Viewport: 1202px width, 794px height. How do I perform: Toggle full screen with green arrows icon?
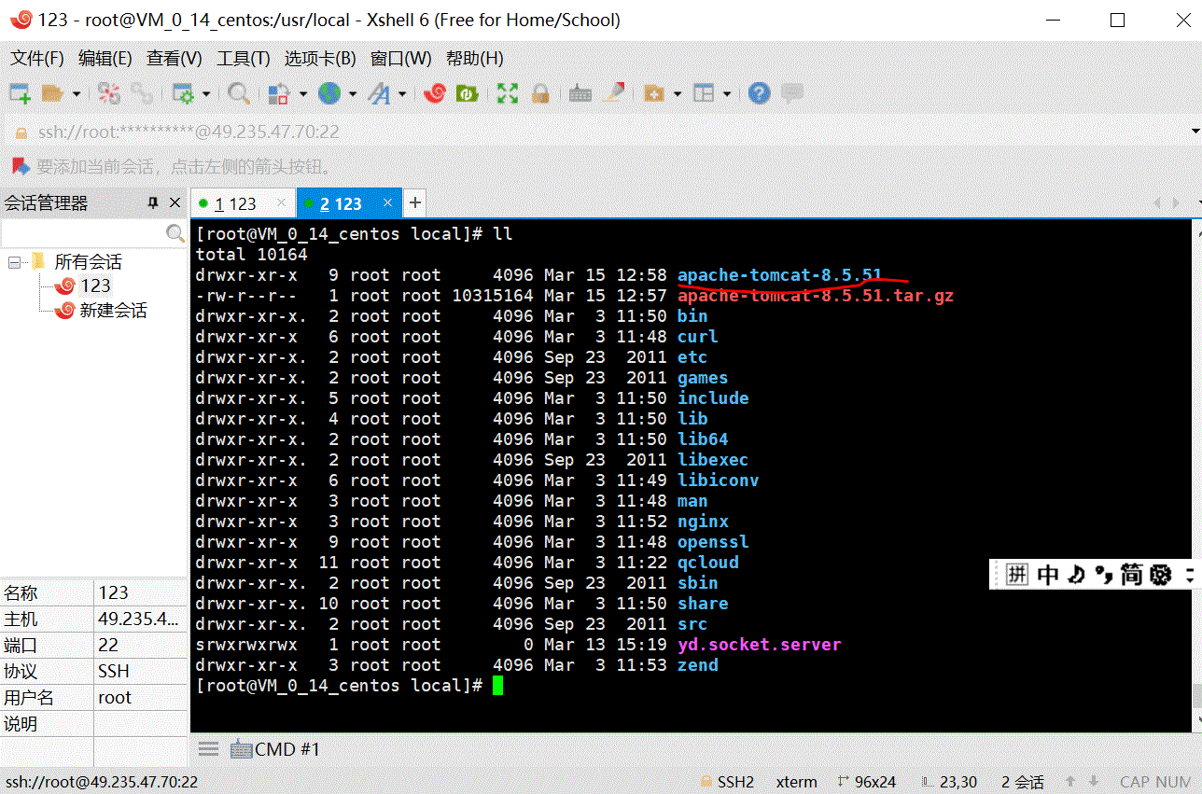pyautogui.click(x=508, y=93)
